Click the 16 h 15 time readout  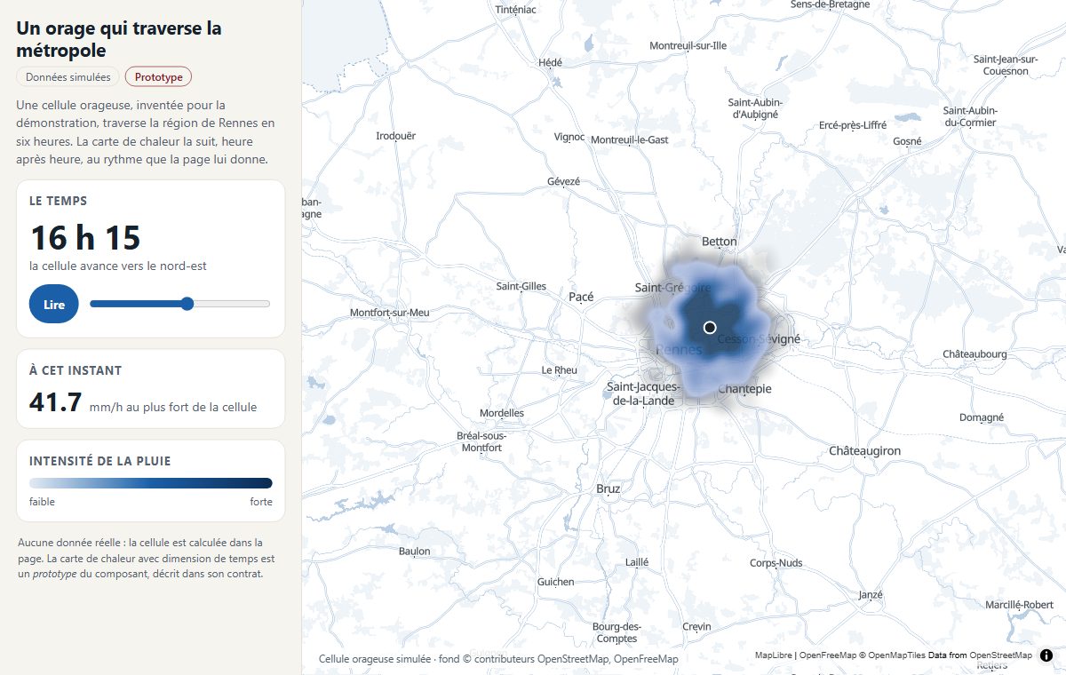(85, 238)
